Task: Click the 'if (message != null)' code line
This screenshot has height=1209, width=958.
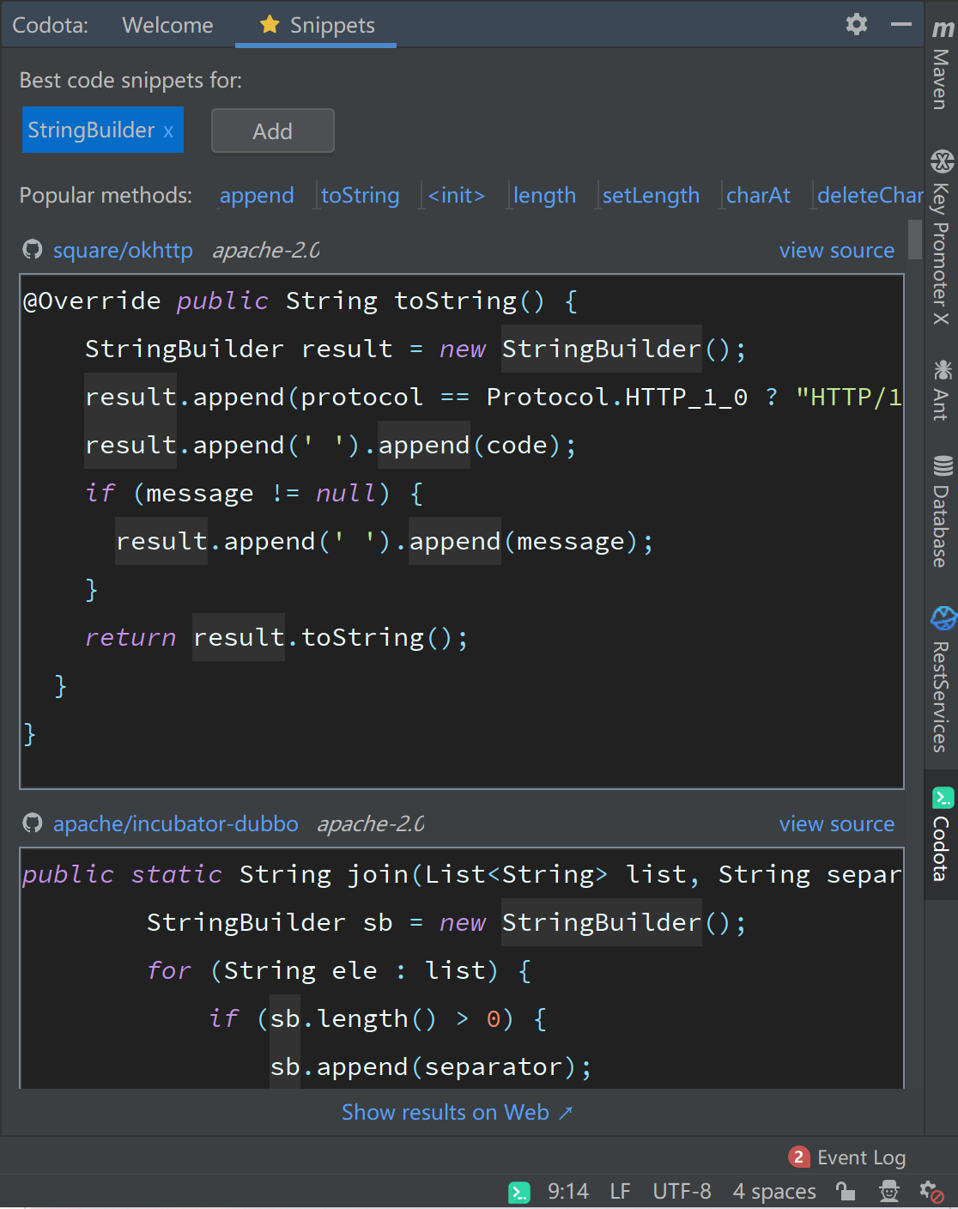Action: tap(254, 493)
